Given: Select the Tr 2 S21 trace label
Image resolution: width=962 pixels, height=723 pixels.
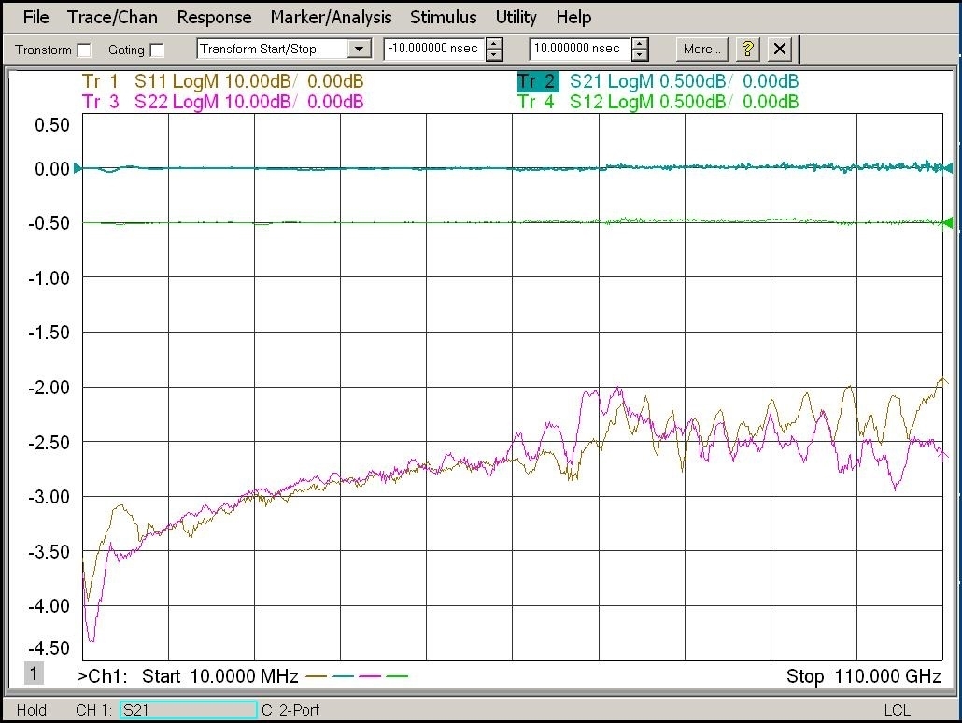Looking at the screenshot, I should click(658, 81).
